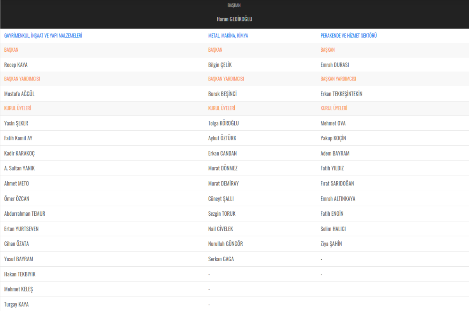This screenshot has width=469, height=311.
Task: Select Bilgin ÇELİK in the Metal column
Action: (220, 65)
